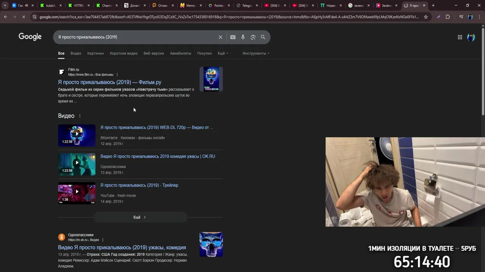Click the purple feather extension icon
Screen dimensions: 485x272
coord(438,17)
